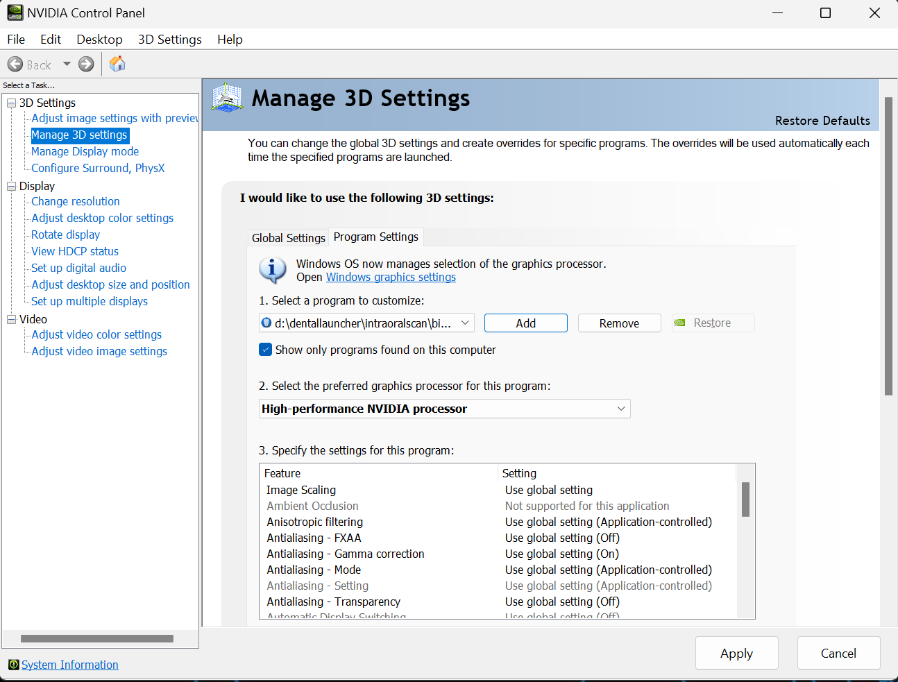Open the System Information link
The width and height of the screenshot is (898, 682).
tap(70, 665)
